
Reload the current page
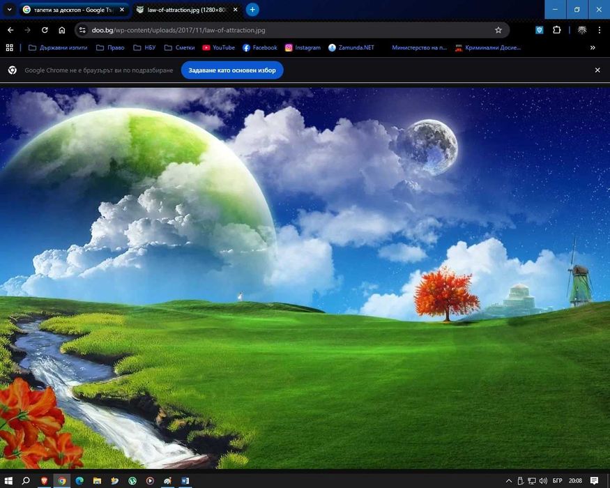click(x=45, y=30)
